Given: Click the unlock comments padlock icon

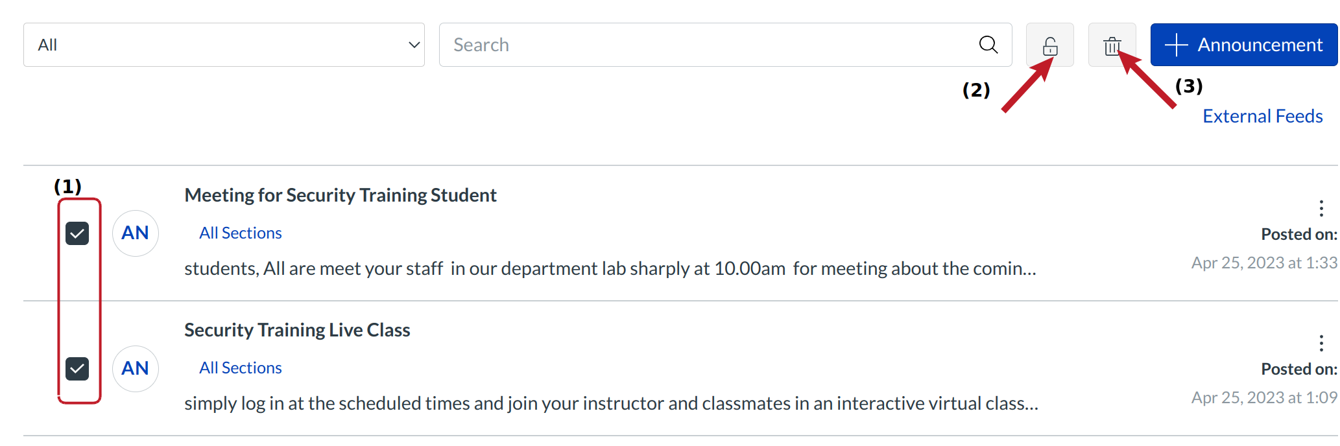Looking at the screenshot, I should [1049, 45].
